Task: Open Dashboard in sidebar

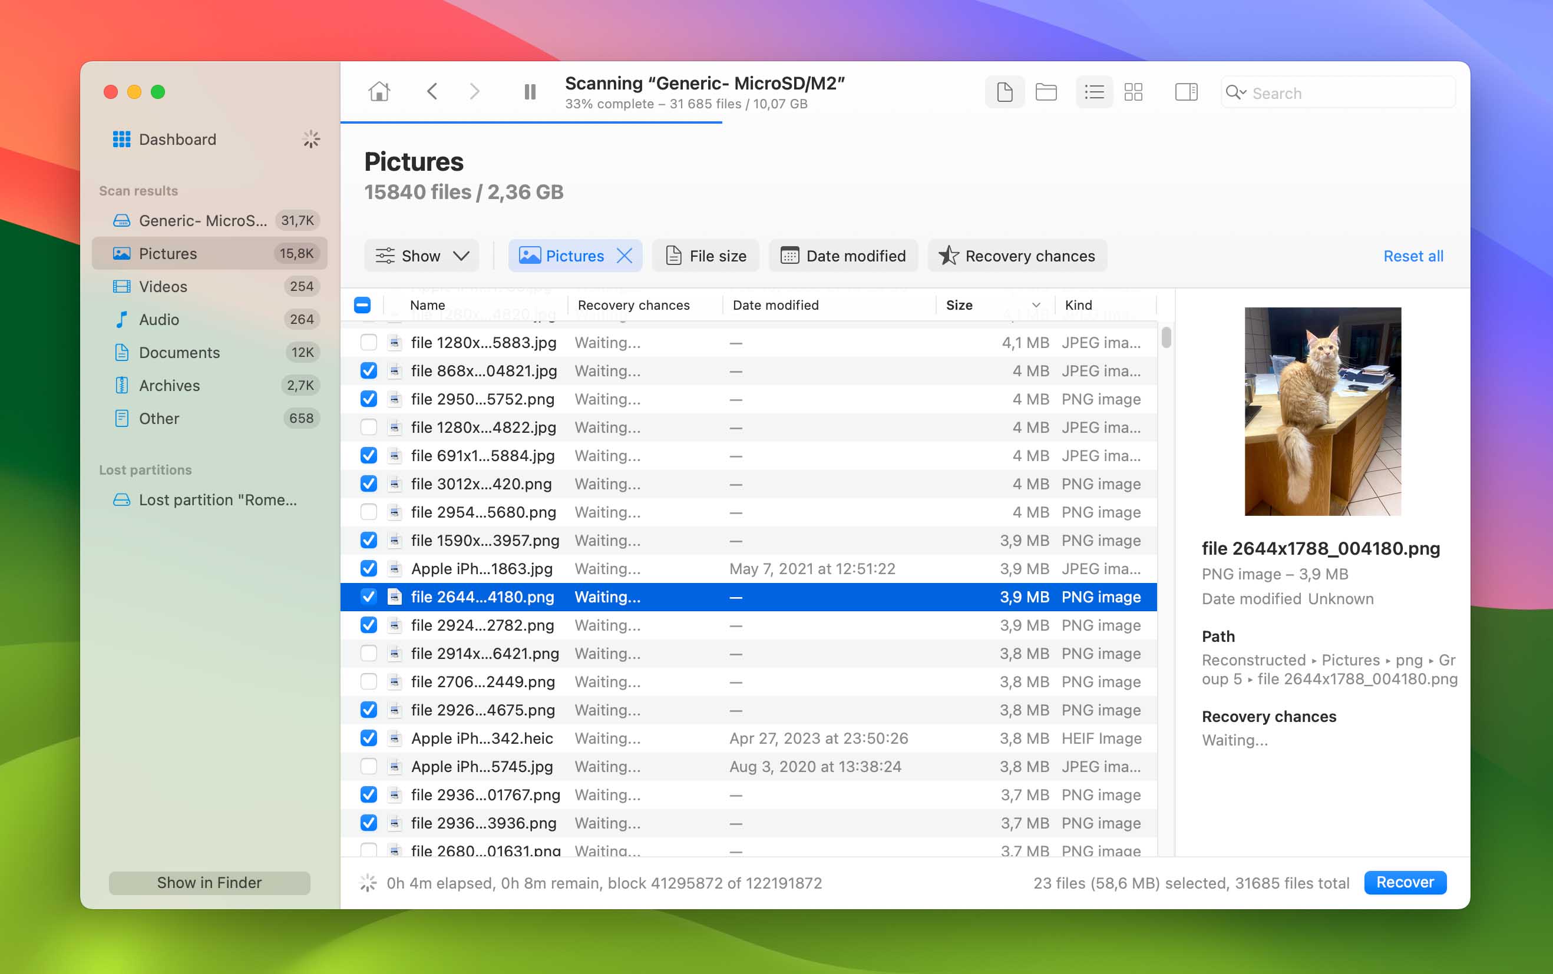Action: (177, 139)
